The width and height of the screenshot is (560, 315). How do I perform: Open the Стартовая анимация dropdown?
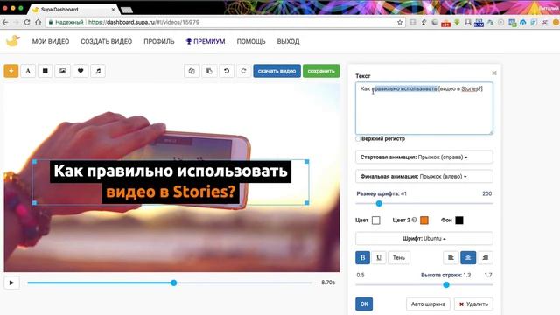pyautogui.click(x=424, y=157)
